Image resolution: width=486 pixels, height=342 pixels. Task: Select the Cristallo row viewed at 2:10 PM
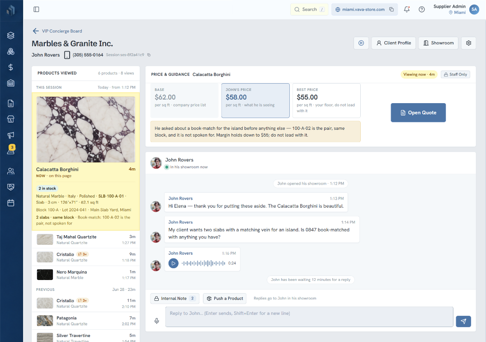[x=85, y=303]
